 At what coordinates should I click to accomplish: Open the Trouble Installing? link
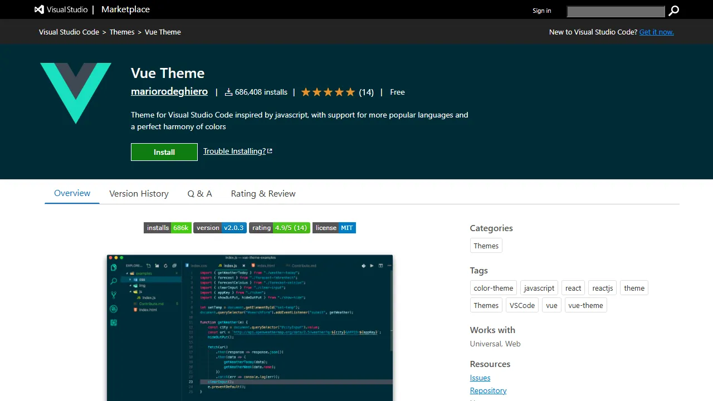tap(234, 151)
